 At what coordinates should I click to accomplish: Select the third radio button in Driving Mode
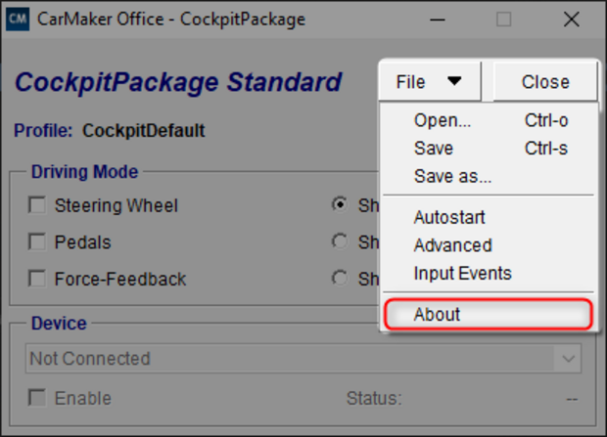pos(340,278)
